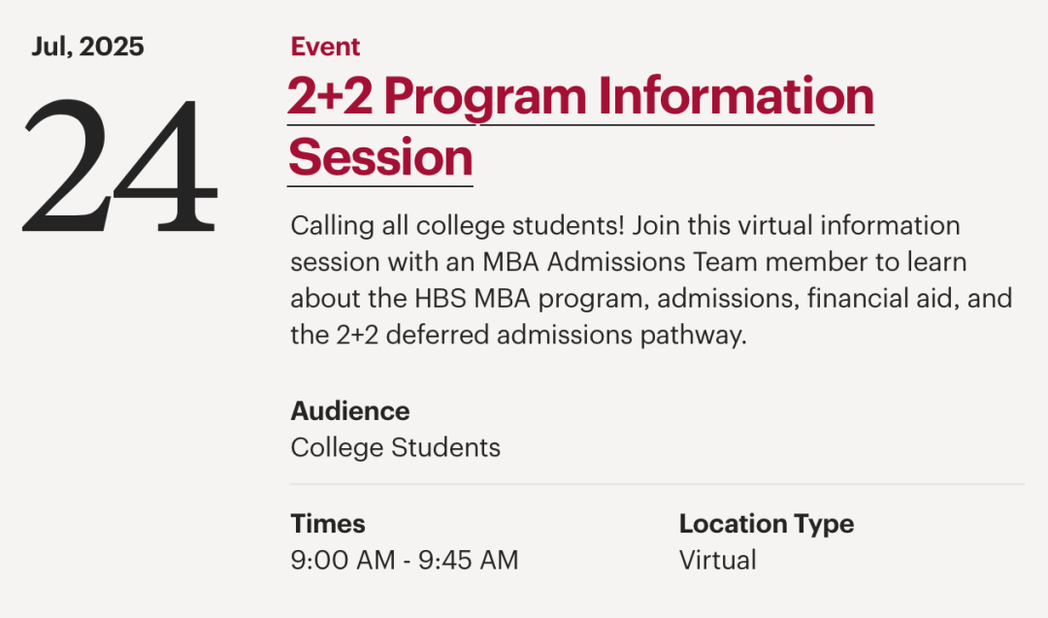Click the Times heading

[x=328, y=524]
